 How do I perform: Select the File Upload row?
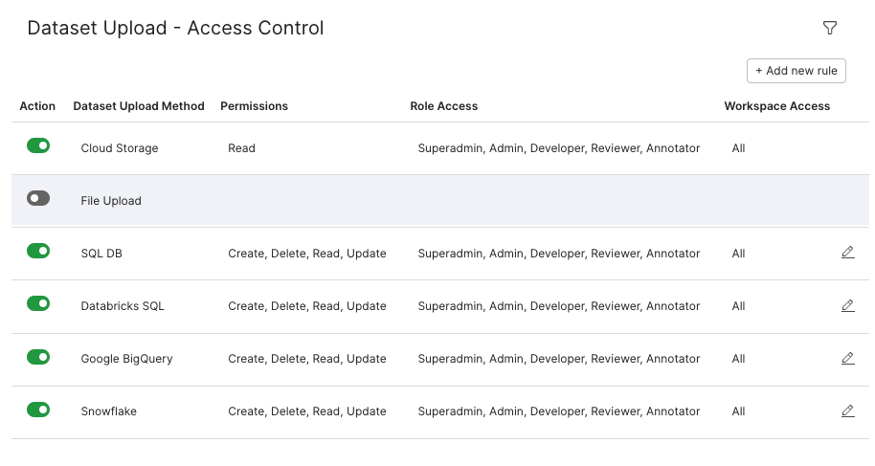(440, 201)
